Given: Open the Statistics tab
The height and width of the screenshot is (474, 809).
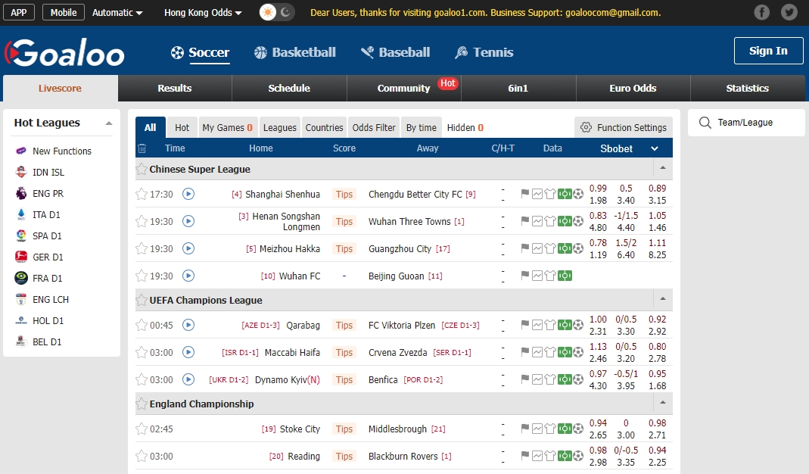Looking at the screenshot, I should point(748,89).
